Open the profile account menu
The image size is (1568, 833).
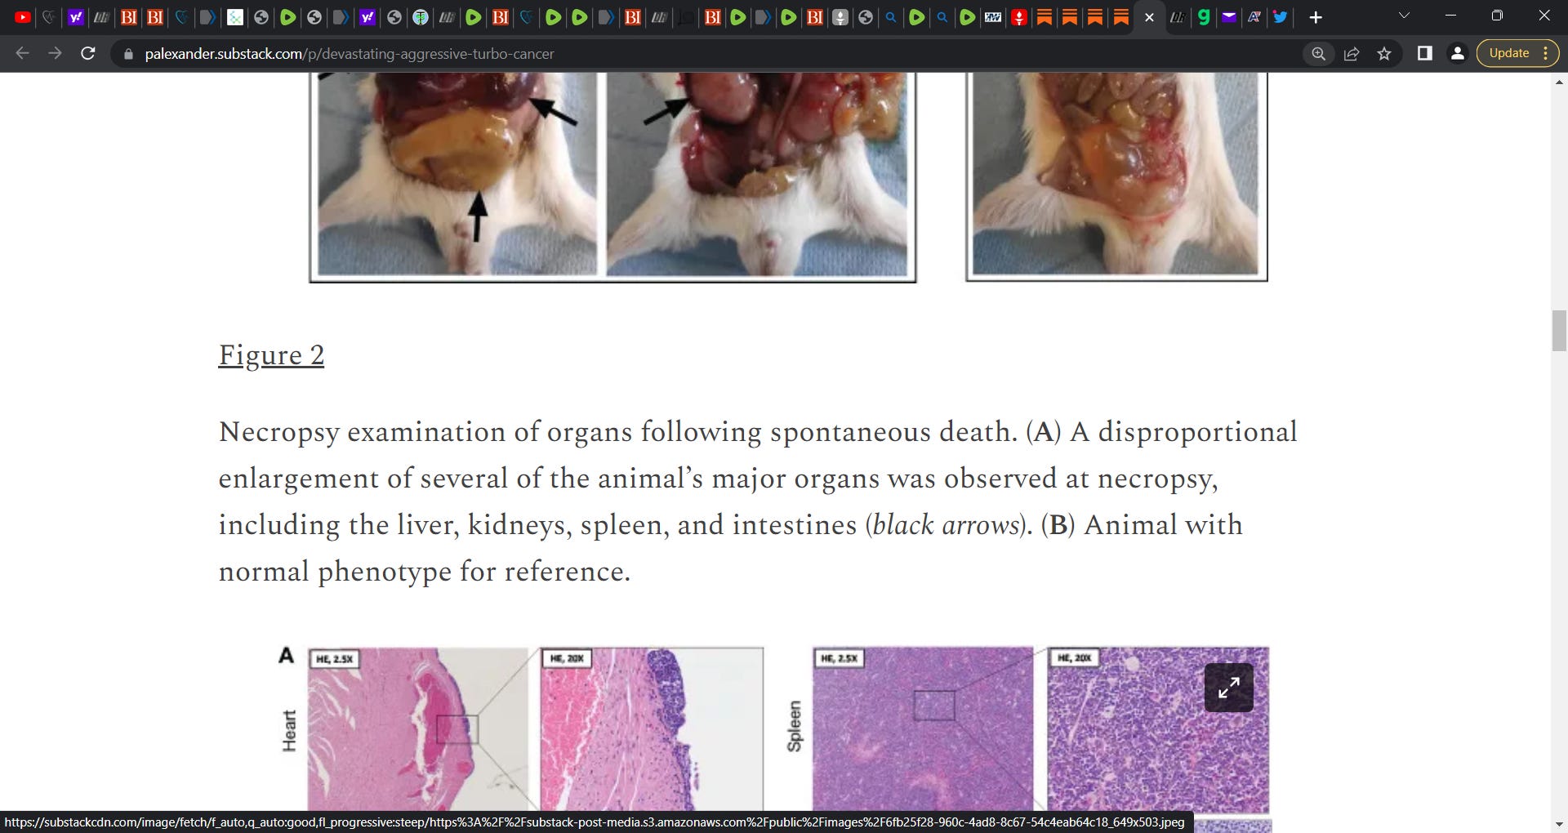tap(1458, 53)
